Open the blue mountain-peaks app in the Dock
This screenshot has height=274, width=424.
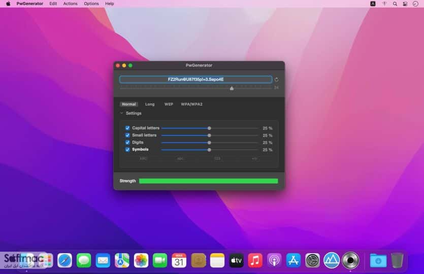tap(332, 260)
